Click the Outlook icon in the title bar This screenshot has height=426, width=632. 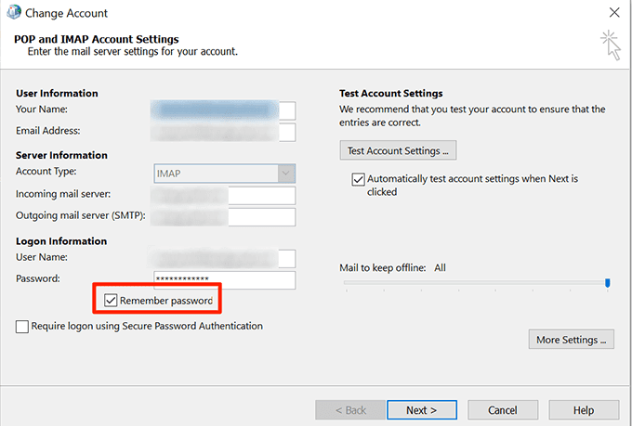tap(12, 13)
